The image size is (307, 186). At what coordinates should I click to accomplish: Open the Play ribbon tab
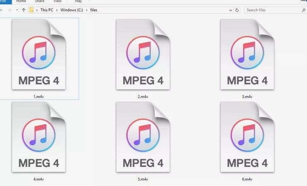pos(78,1)
